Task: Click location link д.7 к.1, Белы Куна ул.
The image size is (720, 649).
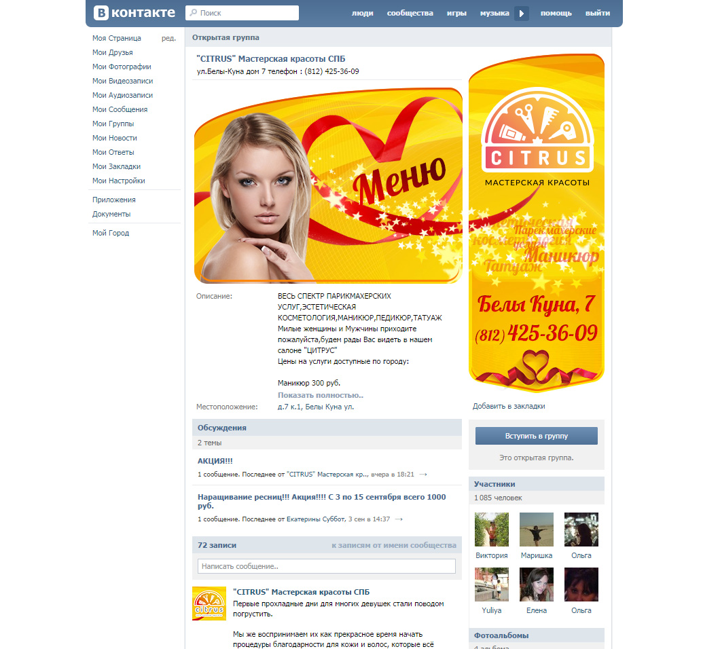Action: tap(315, 407)
